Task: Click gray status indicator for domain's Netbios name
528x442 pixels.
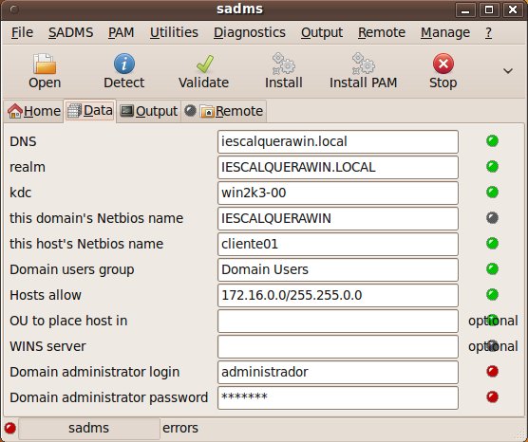Action: [x=492, y=217]
